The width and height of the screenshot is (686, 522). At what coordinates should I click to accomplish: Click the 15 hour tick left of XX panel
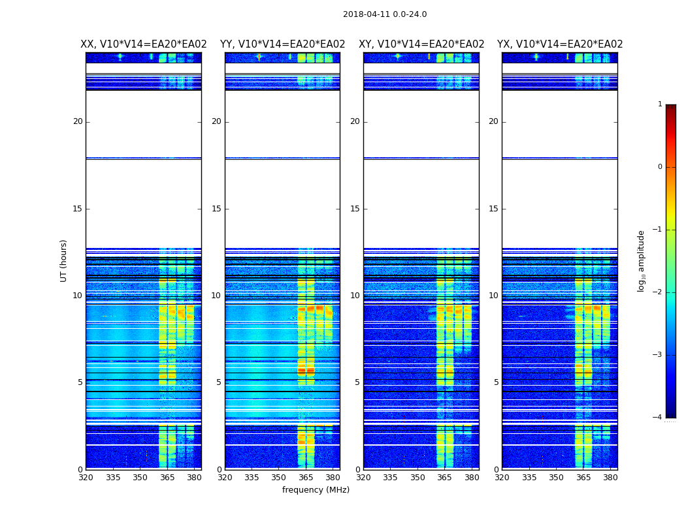(x=78, y=209)
